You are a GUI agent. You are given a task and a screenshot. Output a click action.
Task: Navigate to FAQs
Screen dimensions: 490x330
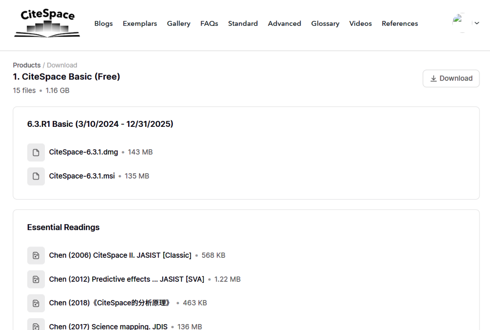point(209,24)
